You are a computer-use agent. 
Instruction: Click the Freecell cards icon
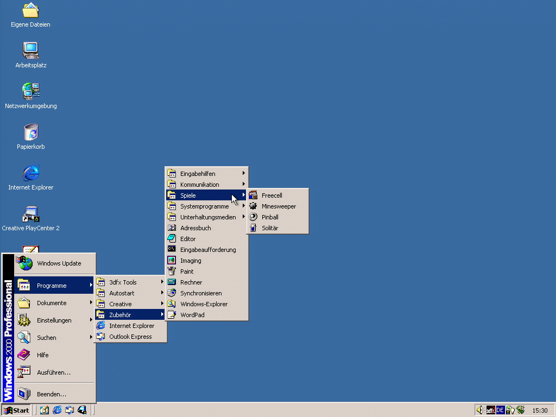(x=253, y=195)
